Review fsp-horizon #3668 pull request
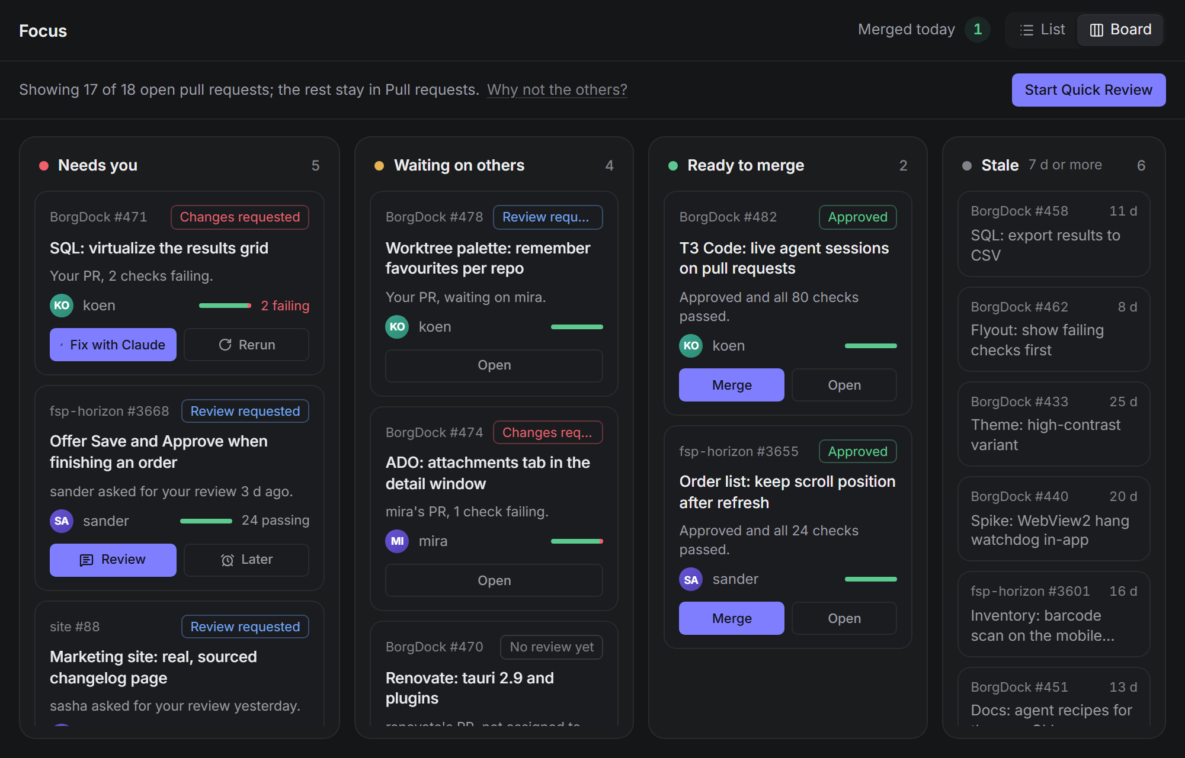This screenshot has width=1185, height=758. tap(113, 560)
